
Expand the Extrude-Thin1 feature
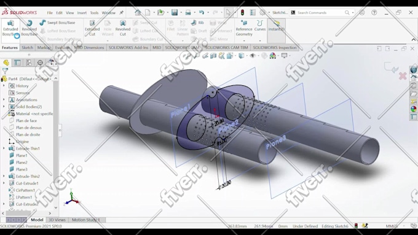tap(4, 148)
